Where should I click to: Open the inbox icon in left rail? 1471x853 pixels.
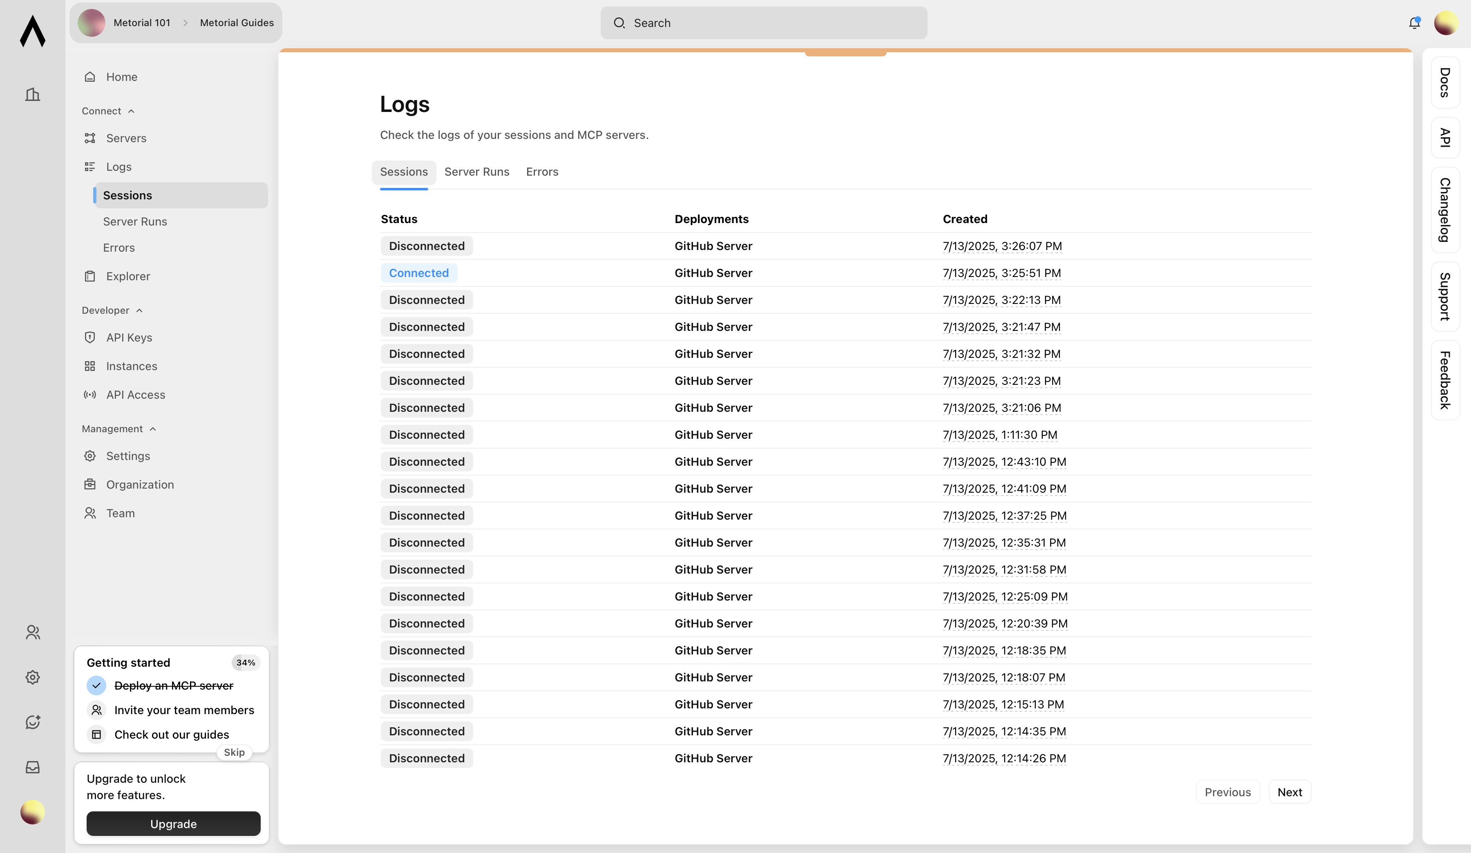pyautogui.click(x=33, y=767)
